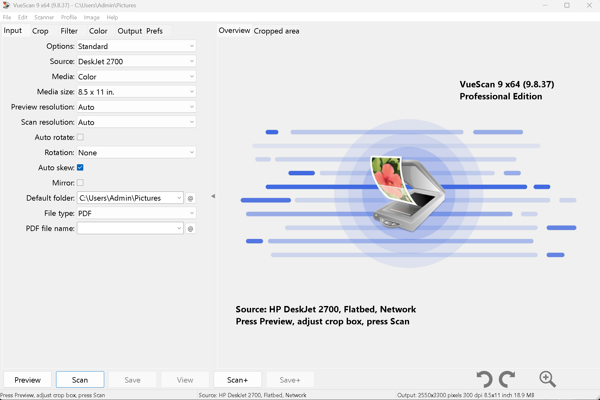
Task: Expand the PDF file name dropdown arrow
Action: (x=179, y=228)
